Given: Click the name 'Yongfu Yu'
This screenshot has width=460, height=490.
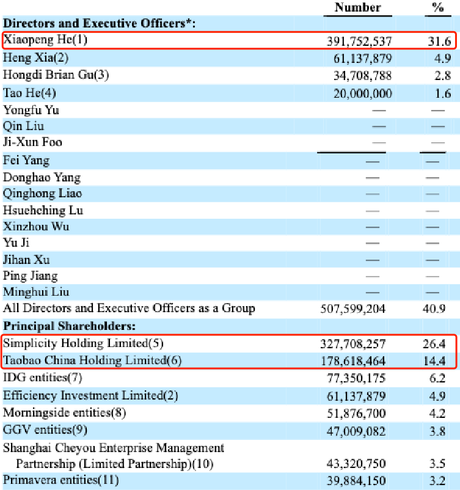Looking at the screenshot, I should pyautogui.click(x=31, y=110).
